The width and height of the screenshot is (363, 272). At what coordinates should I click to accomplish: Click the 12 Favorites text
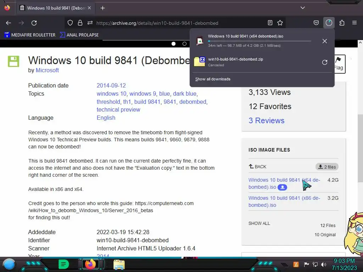pyautogui.click(x=270, y=106)
